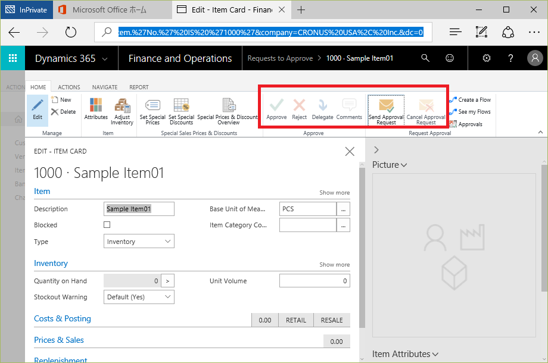Open the Dynamics 365 app launcher grid
The width and height of the screenshot is (548, 363).
[x=13, y=58]
